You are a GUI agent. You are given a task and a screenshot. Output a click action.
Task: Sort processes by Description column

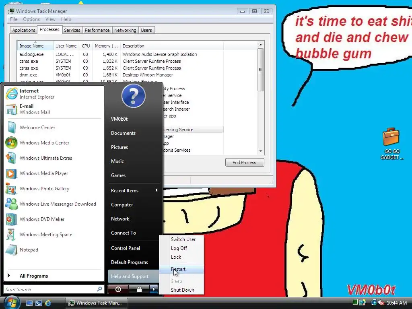(172, 46)
